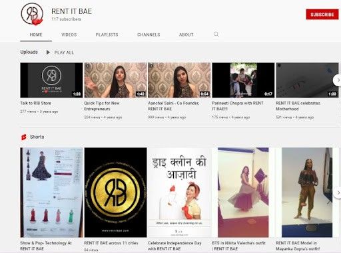Click Aanchal Saini - Co Founder title
The width and height of the screenshot is (341, 253).
(173, 106)
